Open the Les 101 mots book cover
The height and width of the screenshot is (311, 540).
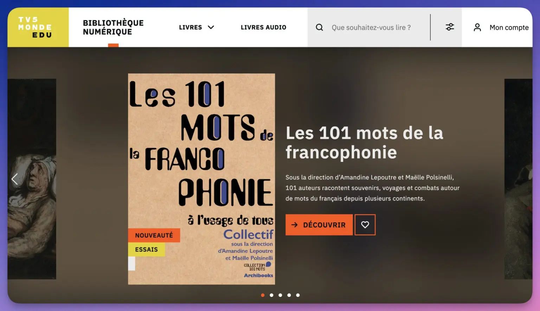(x=201, y=179)
